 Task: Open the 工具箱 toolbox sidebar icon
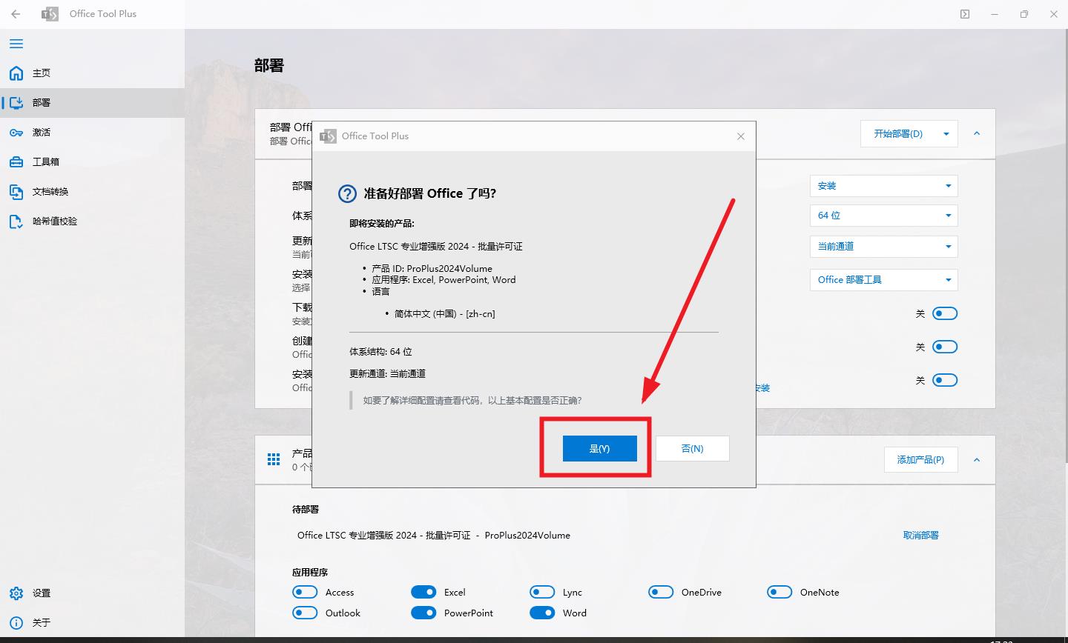click(x=16, y=161)
